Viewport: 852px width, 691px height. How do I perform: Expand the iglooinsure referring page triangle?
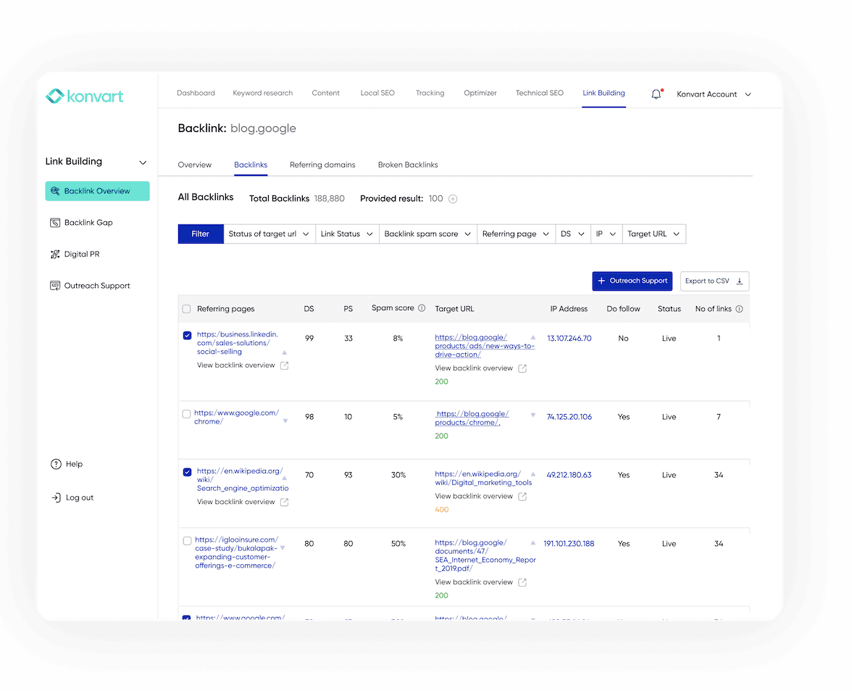(x=283, y=548)
